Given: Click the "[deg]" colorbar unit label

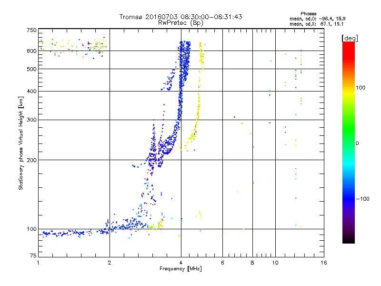Looking at the screenshot, I should coord(350,38).
